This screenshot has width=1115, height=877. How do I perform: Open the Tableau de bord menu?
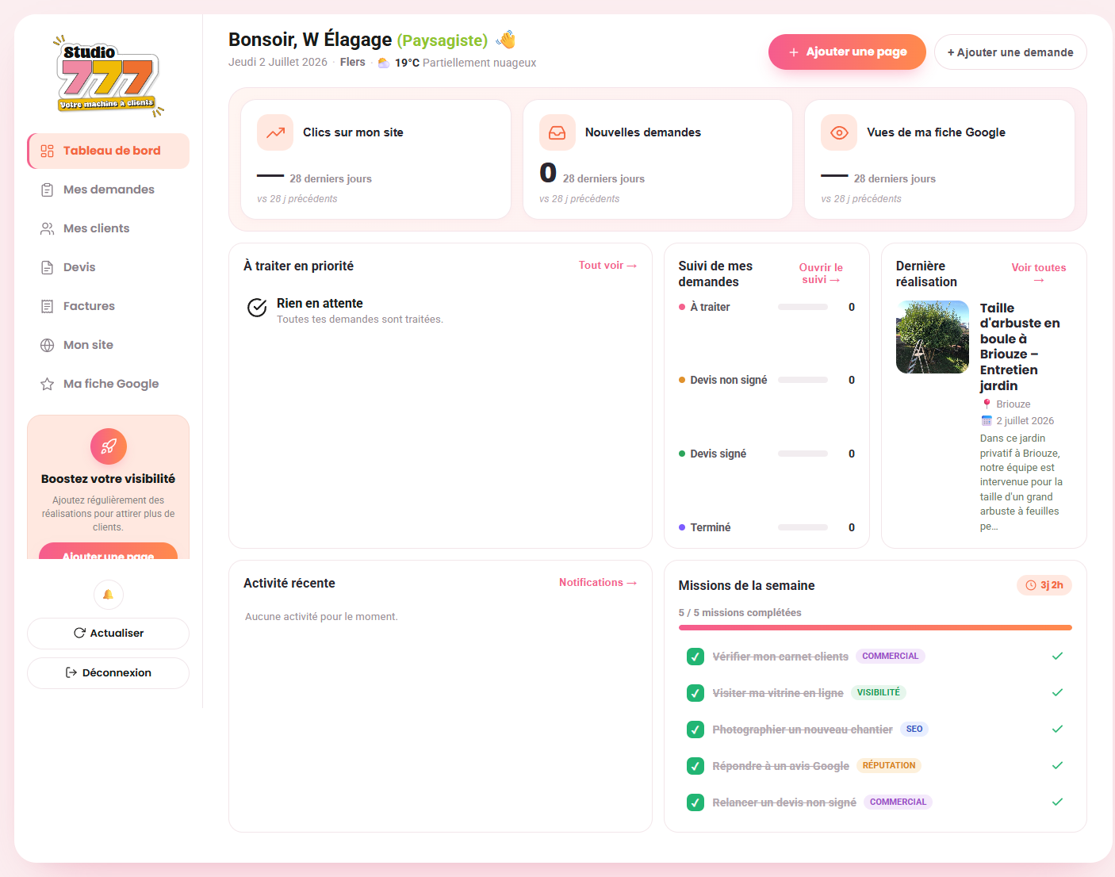click(109, 151)
